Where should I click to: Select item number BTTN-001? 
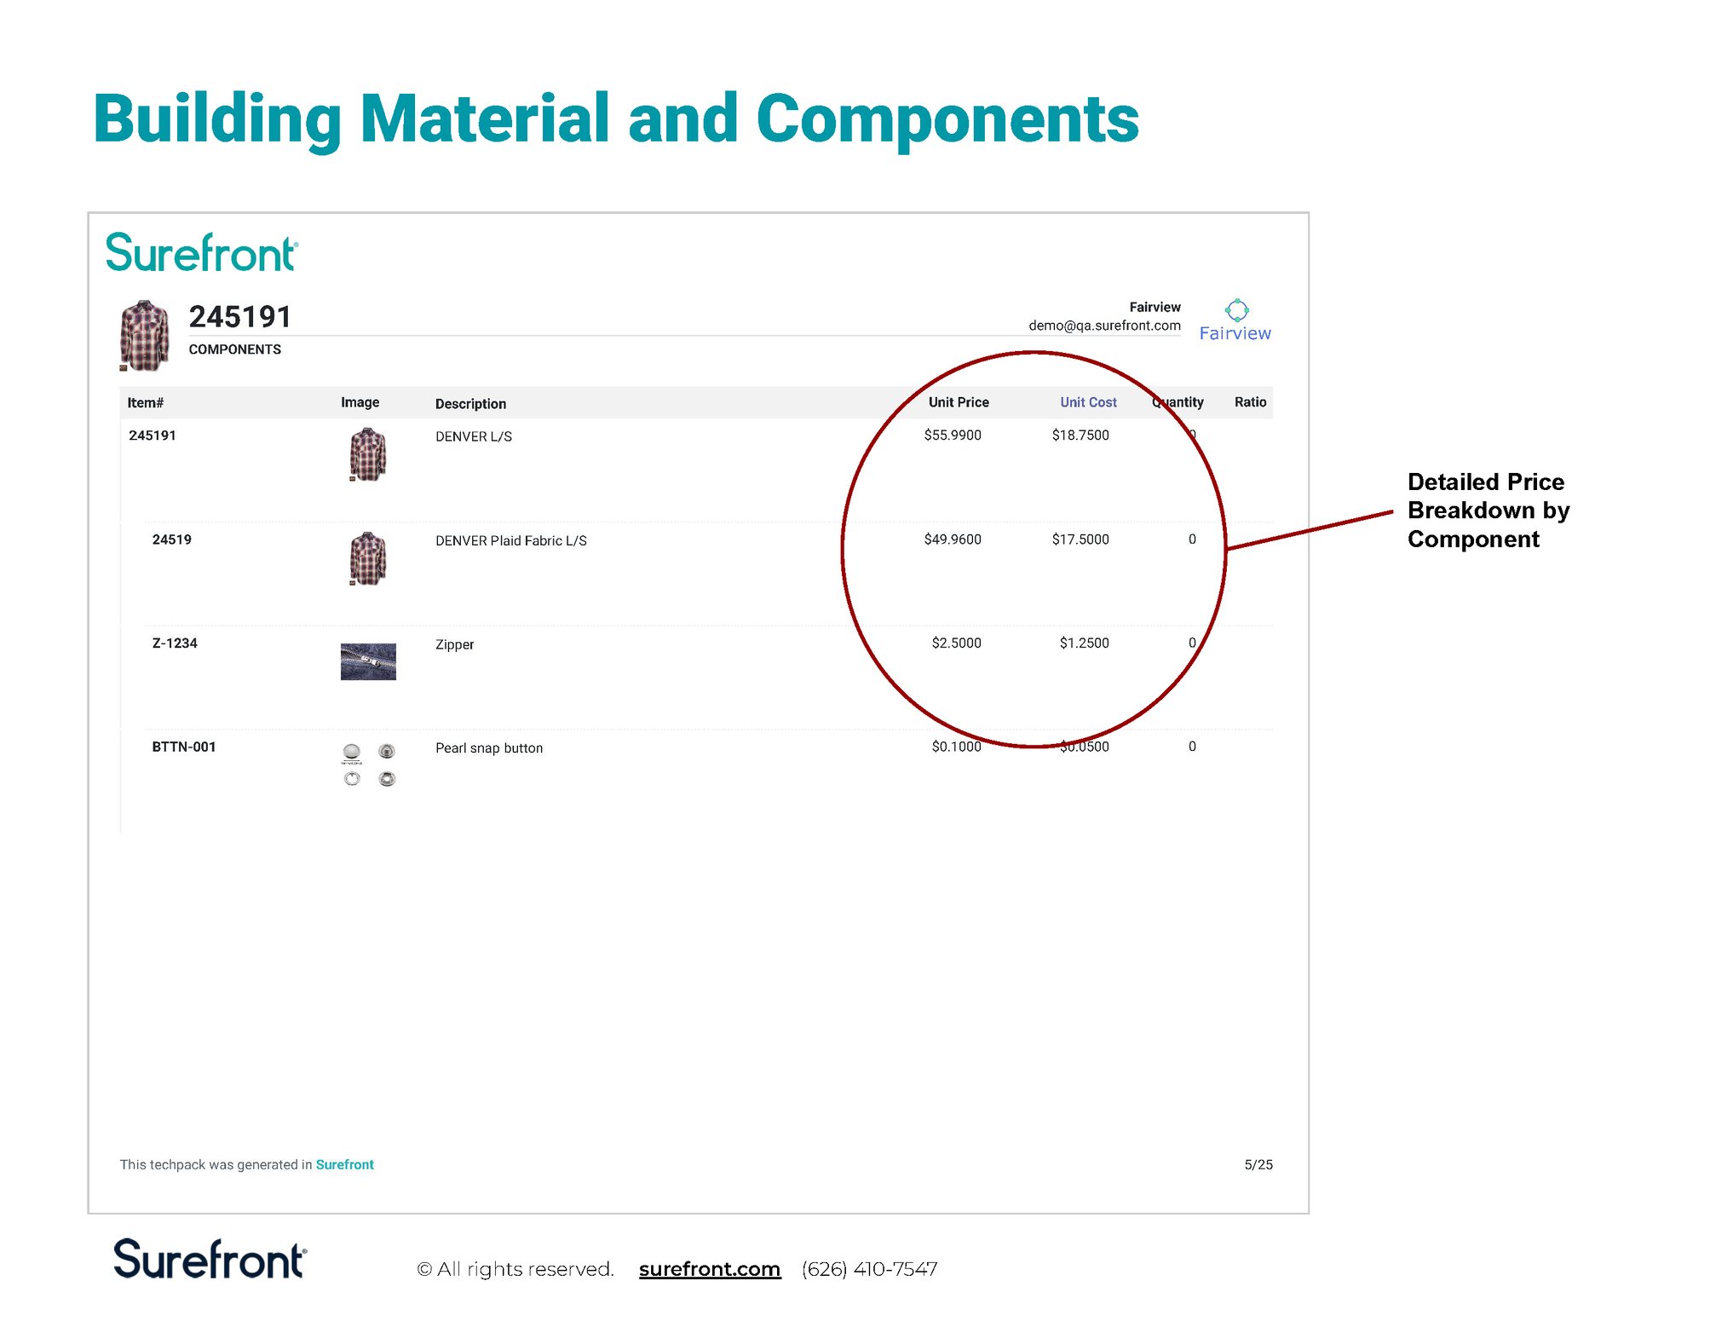(x=184, y=747)
